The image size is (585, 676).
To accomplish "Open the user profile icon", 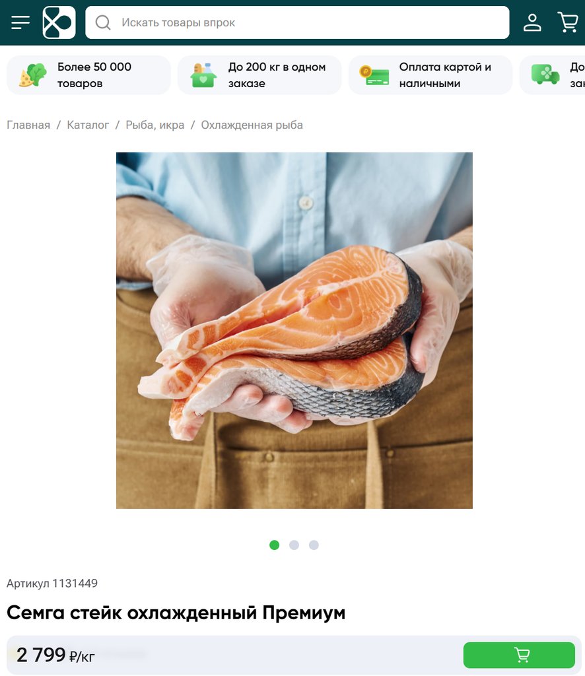I will coord(532,22).
